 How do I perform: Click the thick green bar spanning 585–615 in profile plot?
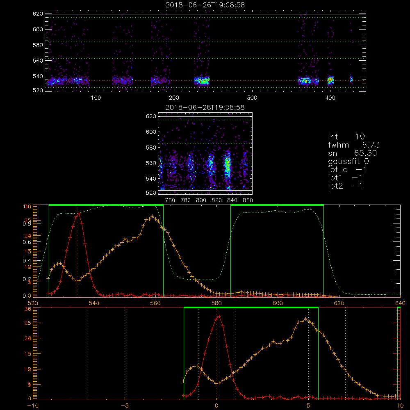[277, 205]
